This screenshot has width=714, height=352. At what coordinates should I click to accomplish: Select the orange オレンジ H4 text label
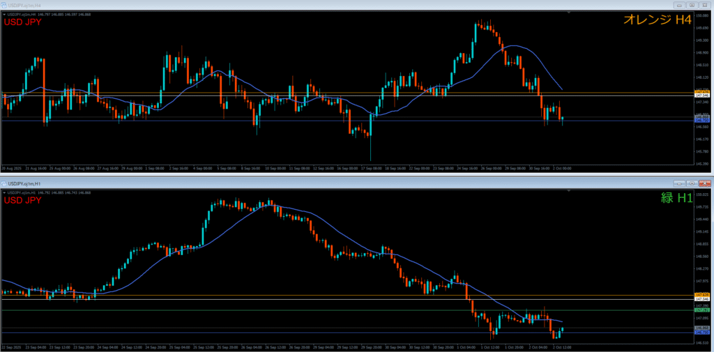click(657, 19)
